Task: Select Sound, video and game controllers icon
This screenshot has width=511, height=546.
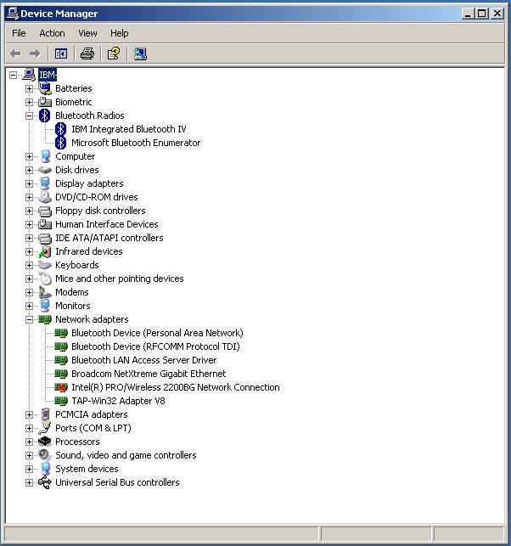Action: tap(45, 455)
